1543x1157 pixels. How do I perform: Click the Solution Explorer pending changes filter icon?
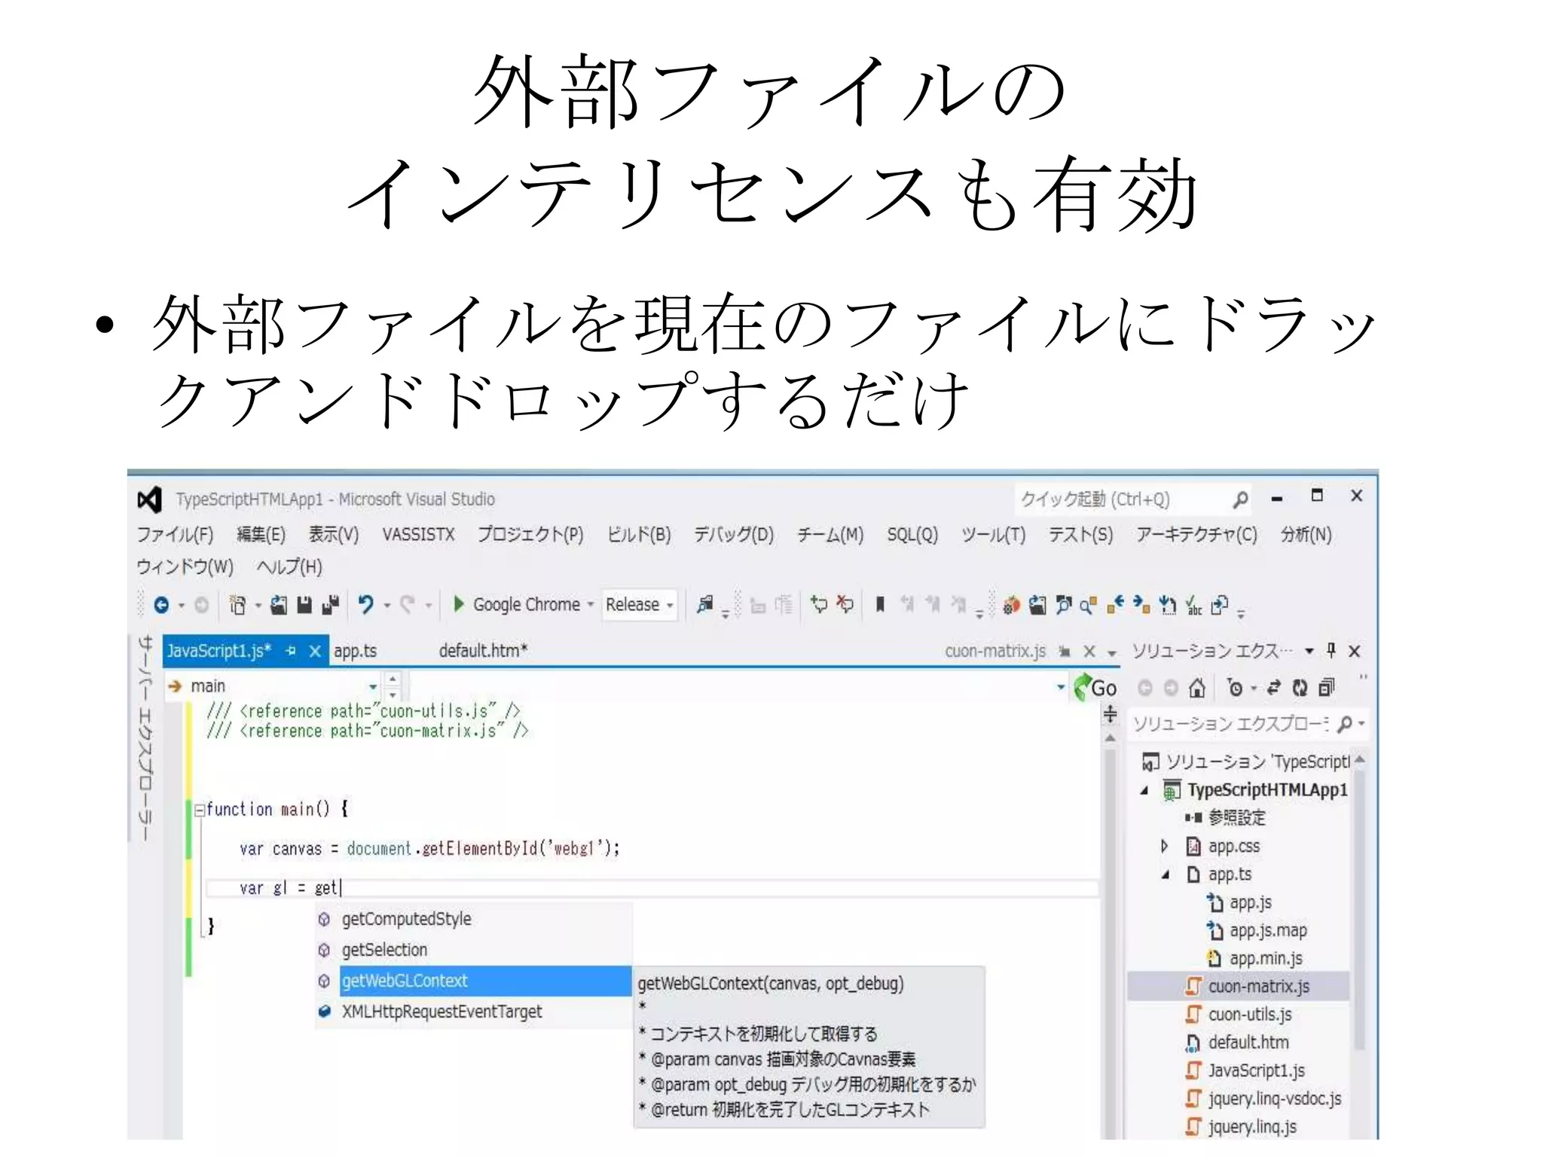[x=1235, y=688]
